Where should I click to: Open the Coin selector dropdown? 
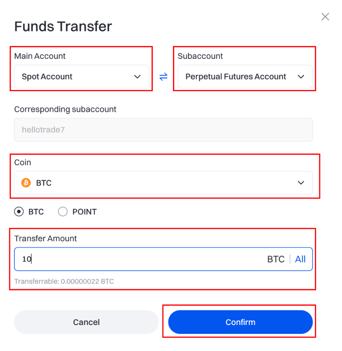click(x=163, y=183)
